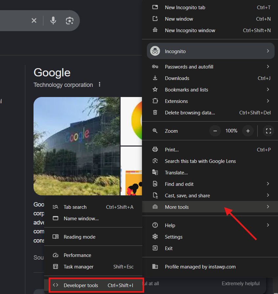Open the Google headquarters building photo
This screenshot has height=294, width=278.
(77, 146)
